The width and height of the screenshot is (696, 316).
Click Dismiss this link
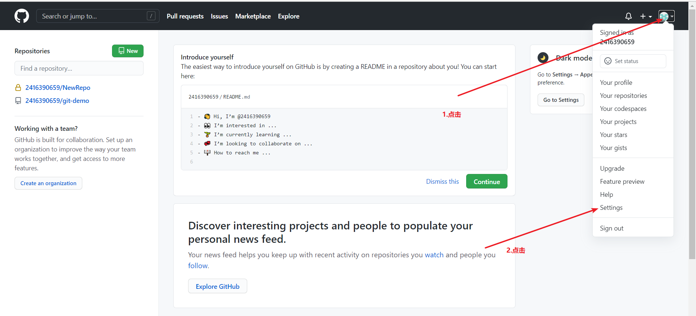(x=442, y=182)
